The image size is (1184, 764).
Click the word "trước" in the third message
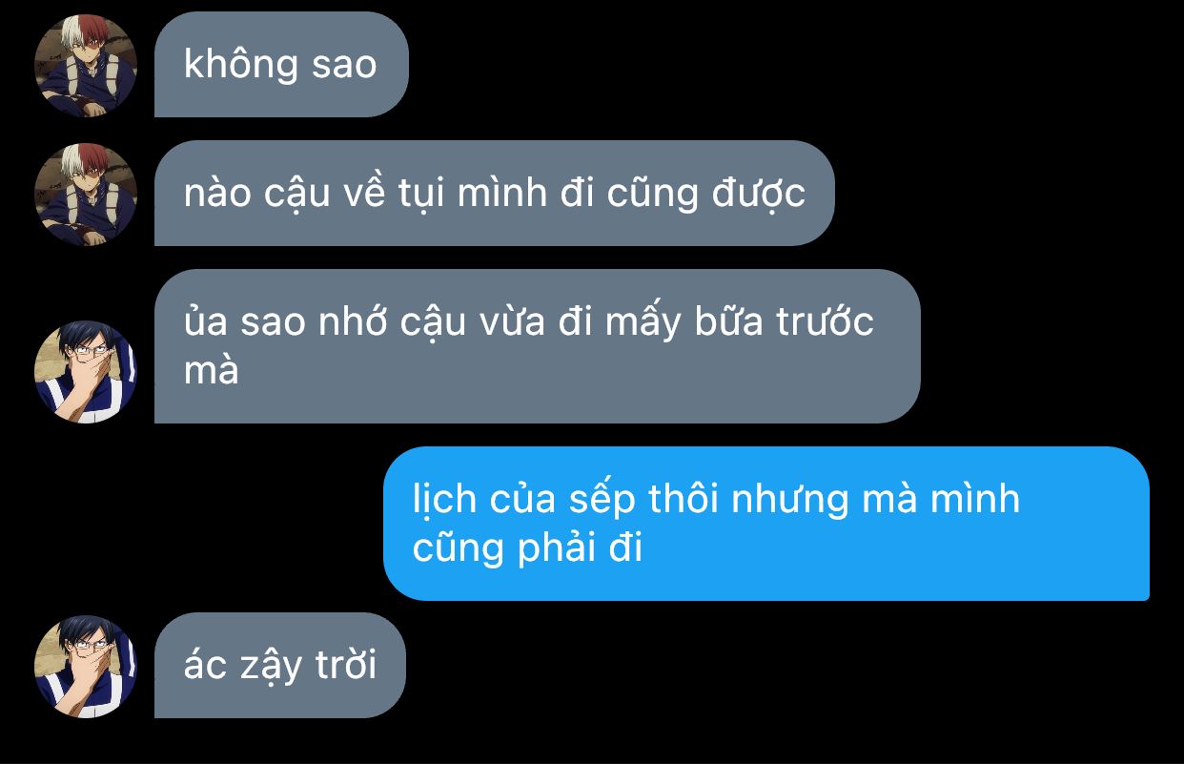(824, 322)
